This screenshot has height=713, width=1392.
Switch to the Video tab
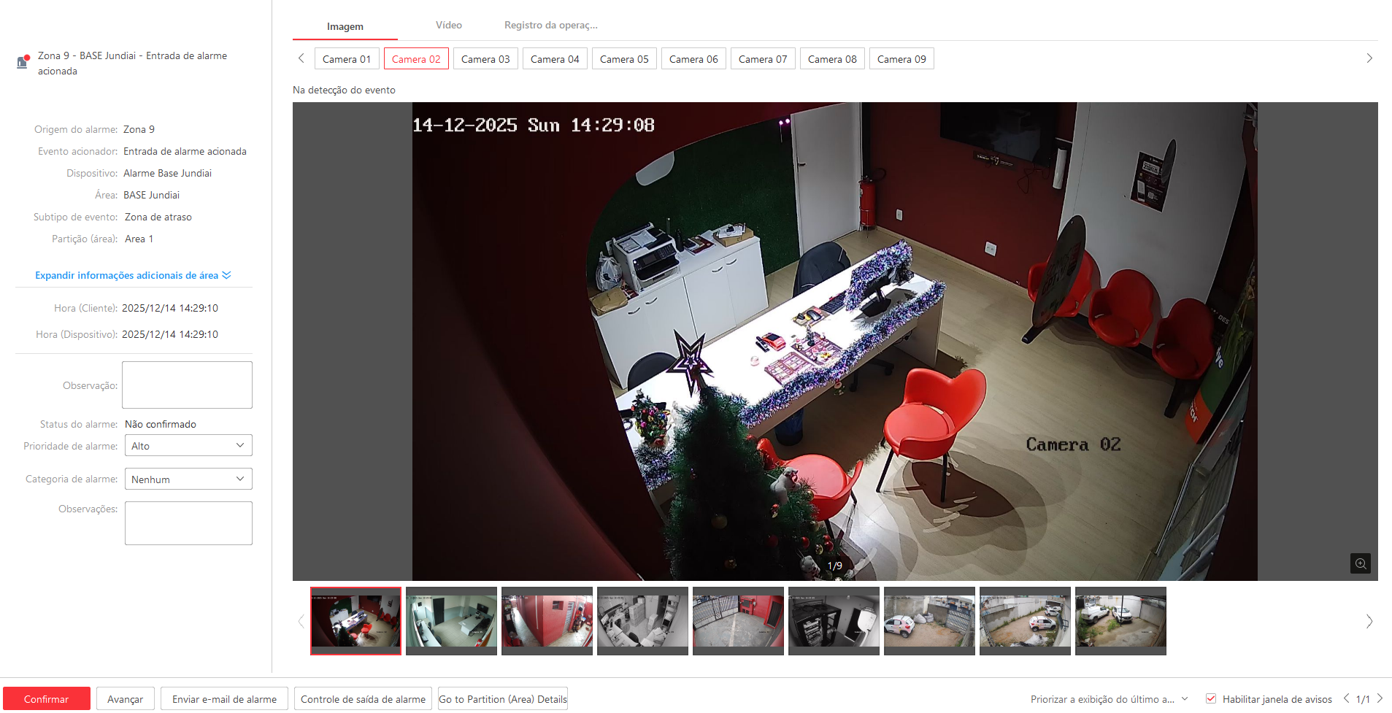point(448,25)
